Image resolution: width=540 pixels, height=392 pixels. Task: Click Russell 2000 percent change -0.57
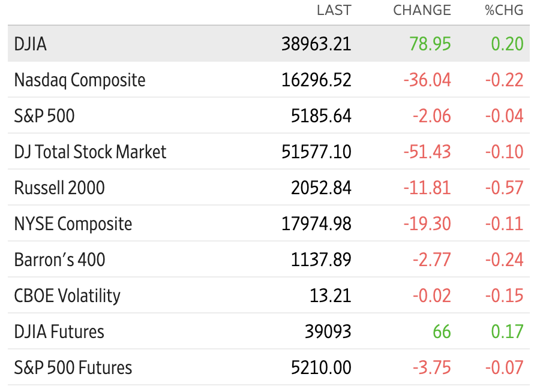[504, 188]
